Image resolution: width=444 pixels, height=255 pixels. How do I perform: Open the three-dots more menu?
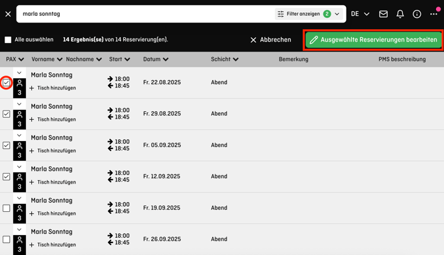[x=433, y=14]
